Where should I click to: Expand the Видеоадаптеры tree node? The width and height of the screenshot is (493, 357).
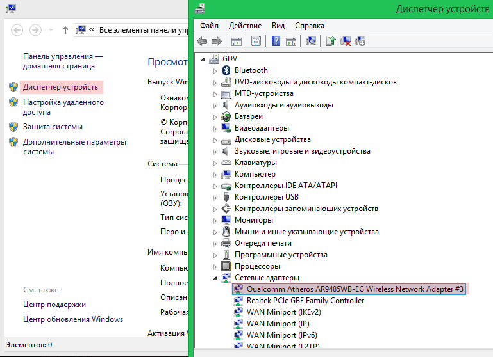pyautogui.click(x=215, y=128)
